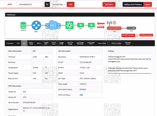157x116 pixels.
Task: Click the globe internet icon above the ONT
Action: [x=114, y=23]
